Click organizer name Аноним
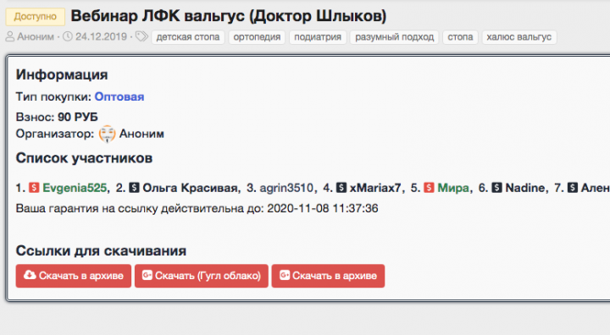Screen dimensions: 610x335 pyautogui.click(x=141, y=134)
